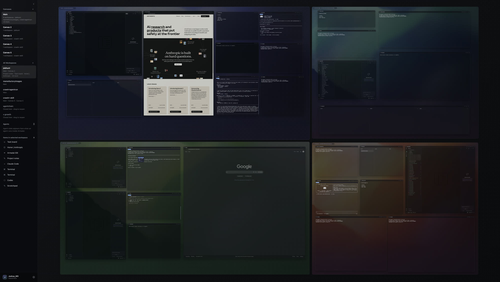Click the Google account avatar

click(x=303, y=152)
